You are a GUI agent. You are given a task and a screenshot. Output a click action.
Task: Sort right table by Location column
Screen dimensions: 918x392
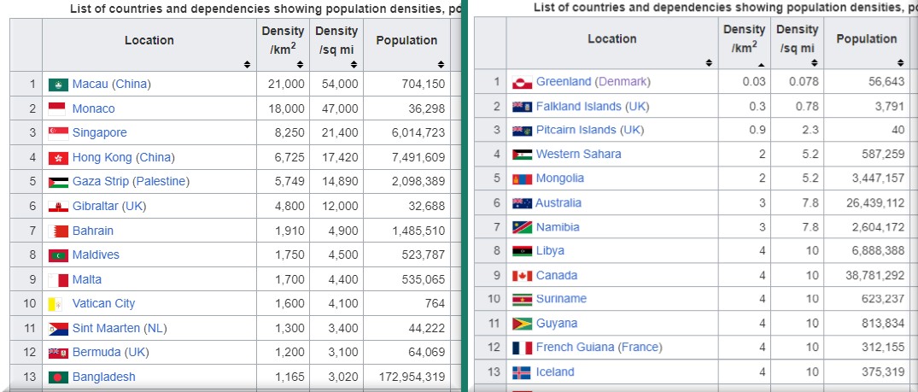click(x=710, y=63)
